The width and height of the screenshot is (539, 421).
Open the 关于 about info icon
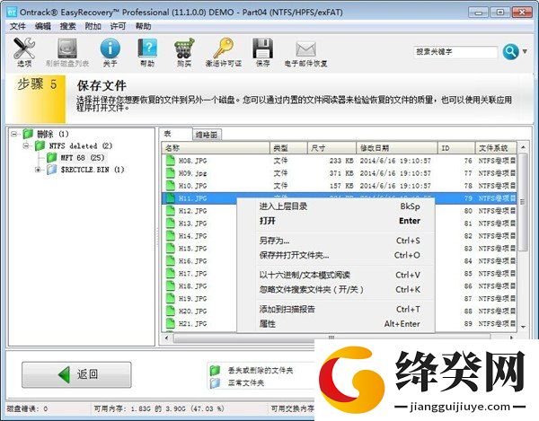coord(110,48)
